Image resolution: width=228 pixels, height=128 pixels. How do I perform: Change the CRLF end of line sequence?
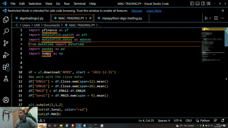[x=188, y=121]
